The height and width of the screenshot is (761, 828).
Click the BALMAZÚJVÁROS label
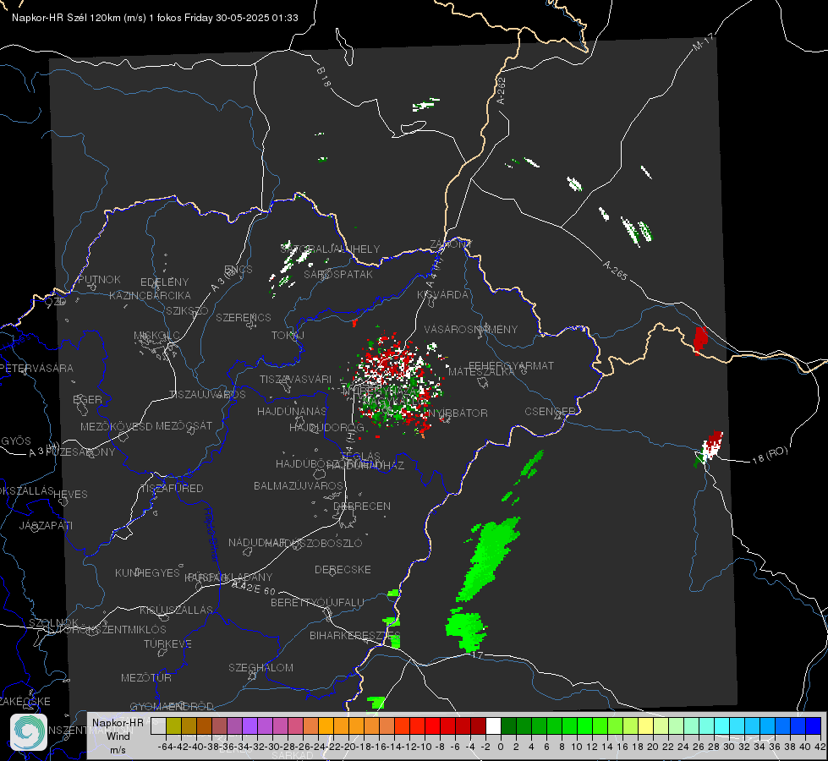[x=299, y=485]
